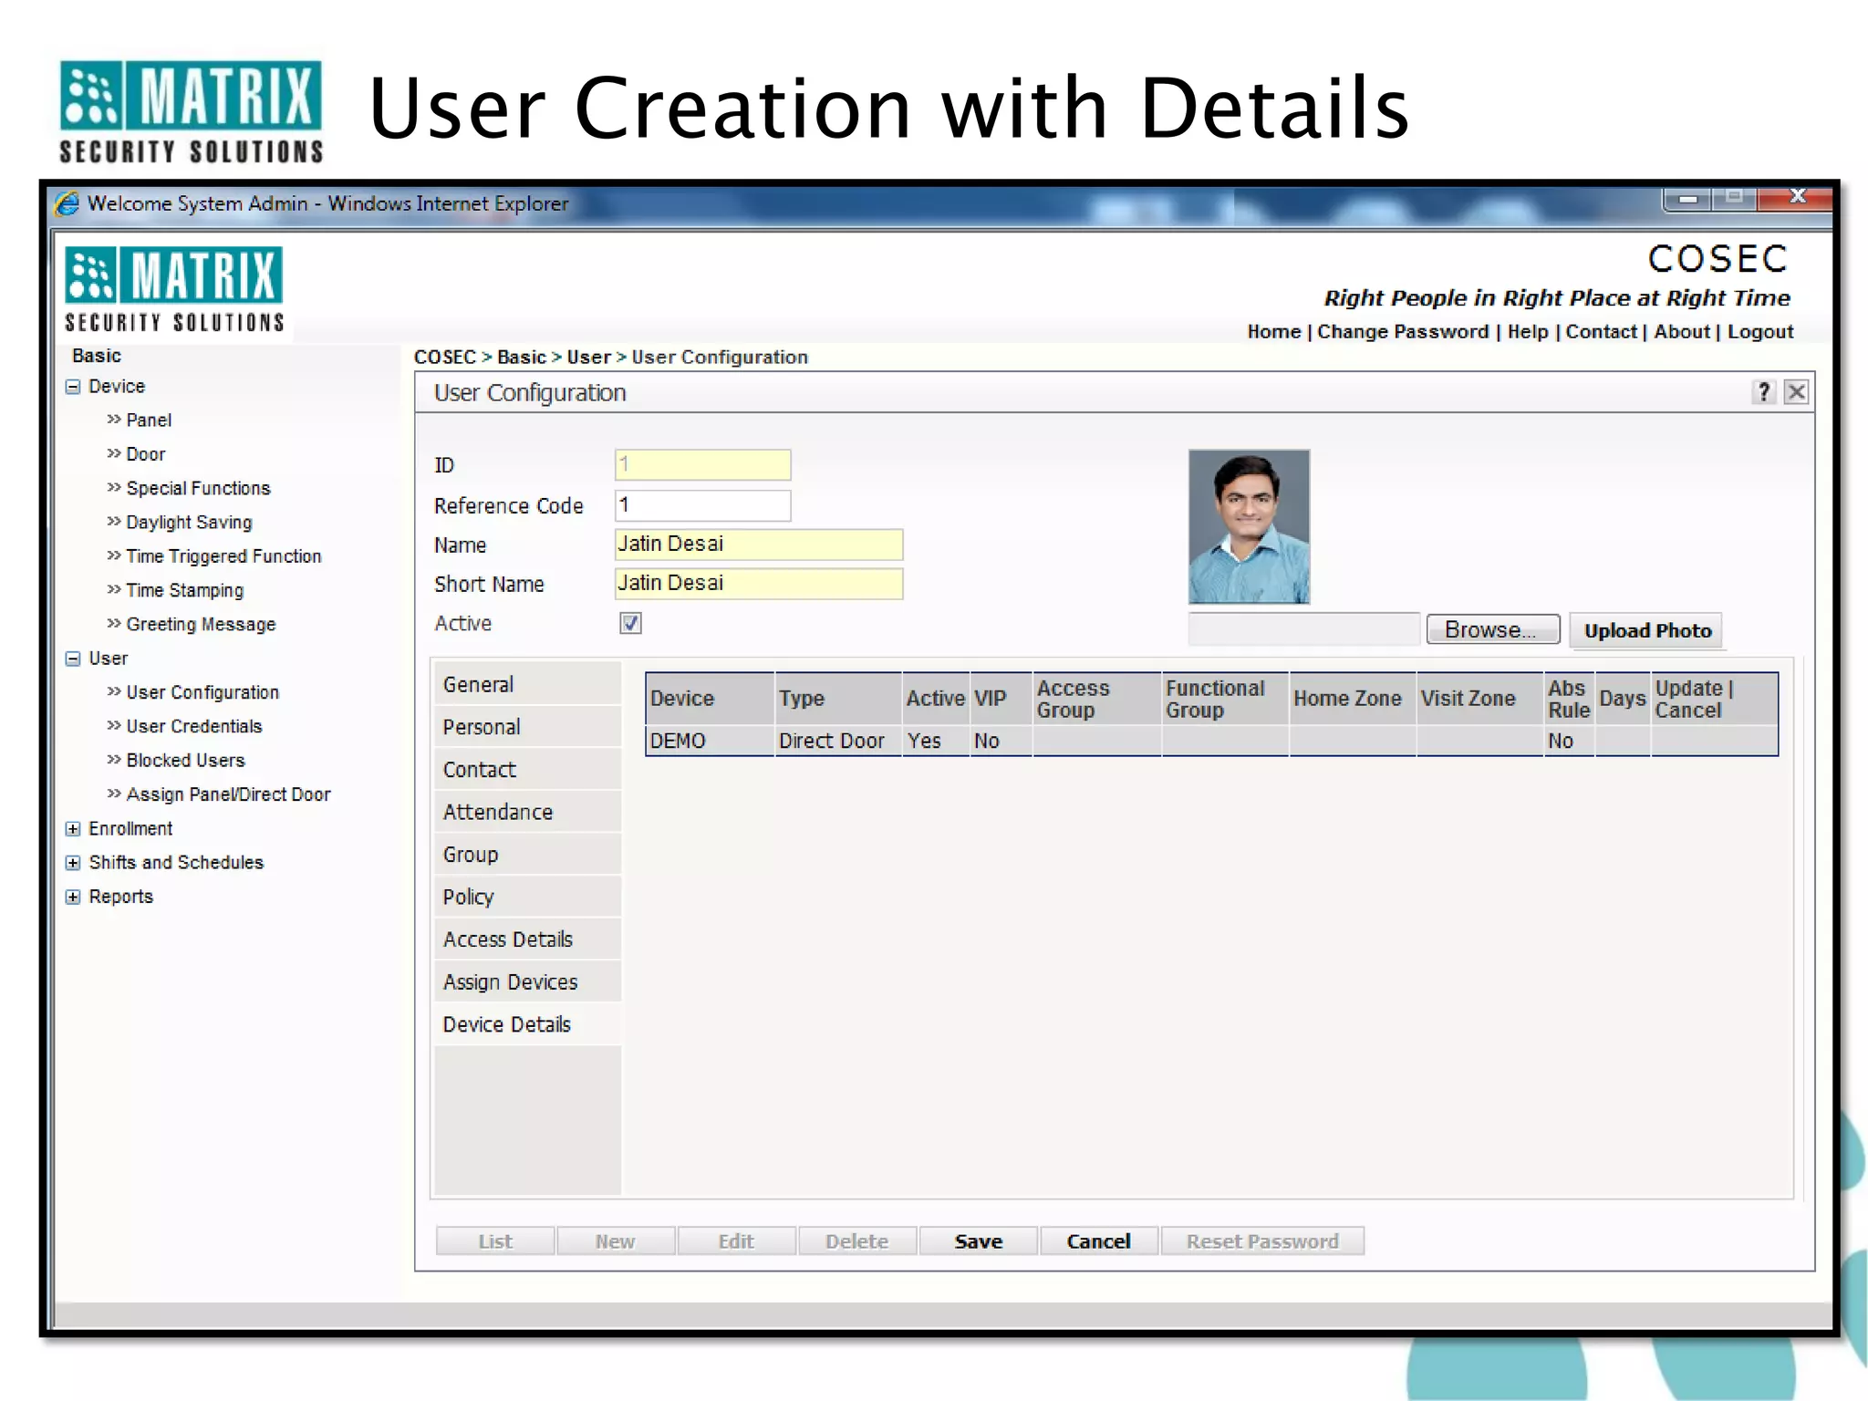The image size is (1868, 1401).
Task: Open Change Password link
Action: pyautogui.click(x=1403, y=332)
